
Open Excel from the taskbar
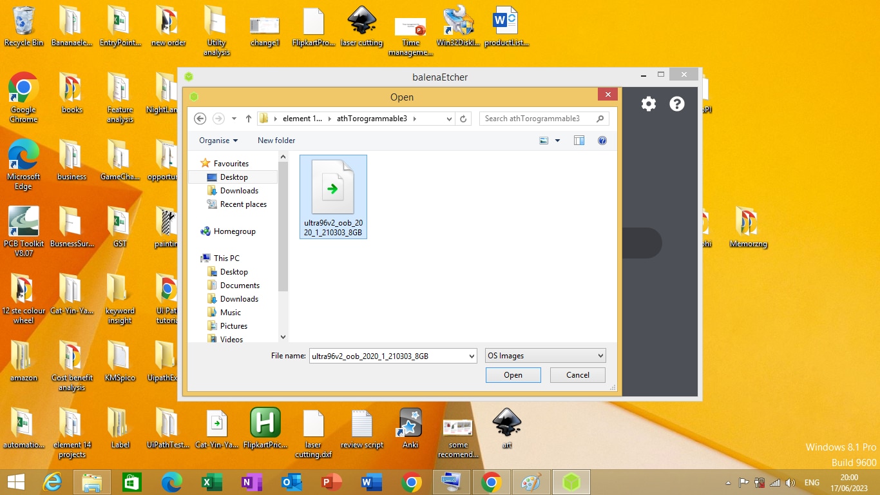211,482
